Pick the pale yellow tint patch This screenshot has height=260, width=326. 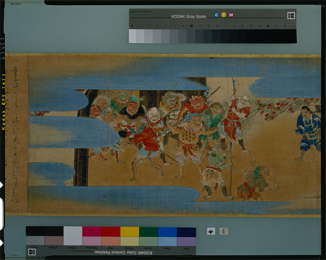(130, 241)
